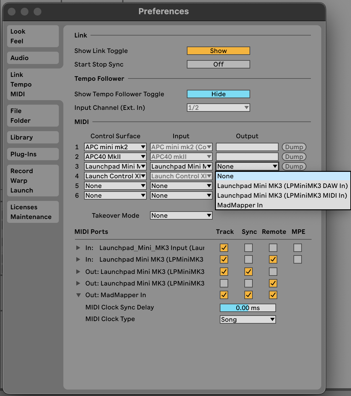
Task: Disable Track for MadMapper In output
Action: [224, 295]
